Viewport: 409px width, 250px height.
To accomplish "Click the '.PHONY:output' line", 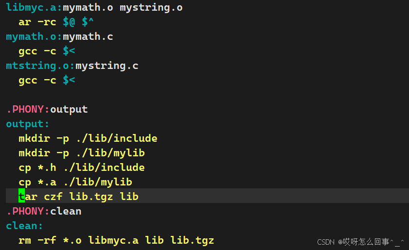I will 47,109.
